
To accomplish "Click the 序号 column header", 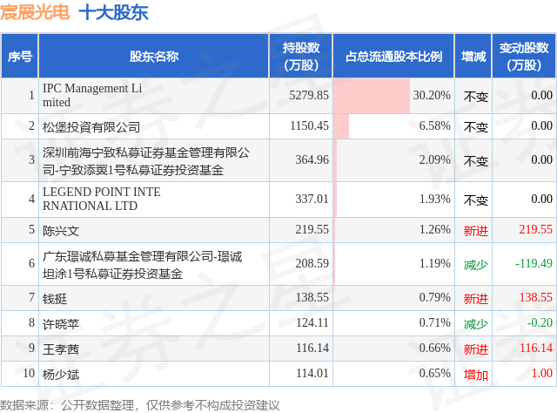I will click(x=20, y=57).
